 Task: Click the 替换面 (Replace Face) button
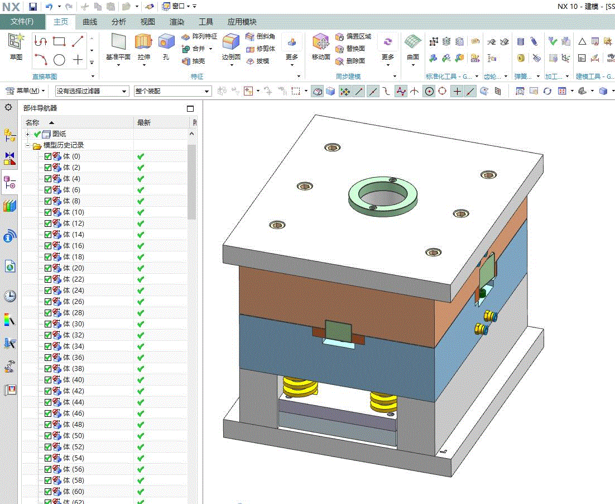click(350, 49)
